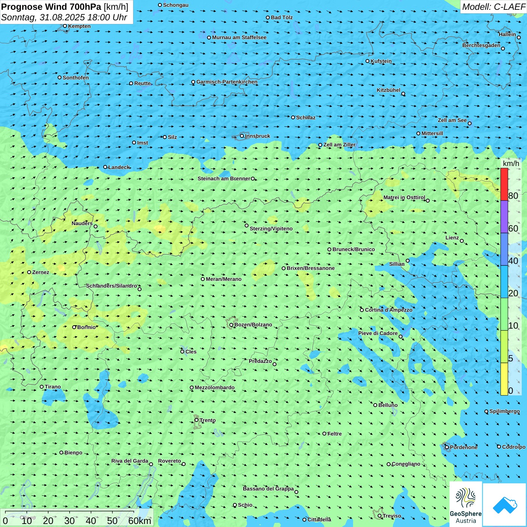
Task: Click the Kempten city label
Action: (79, 26)
